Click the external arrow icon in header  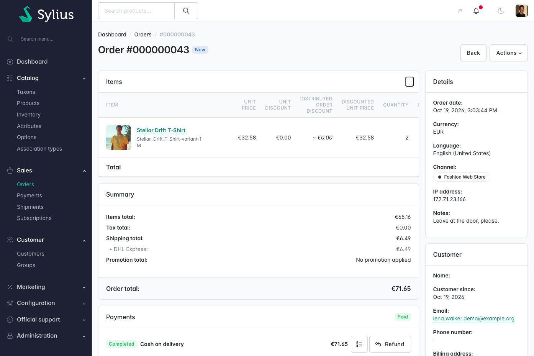coord(460,11)
